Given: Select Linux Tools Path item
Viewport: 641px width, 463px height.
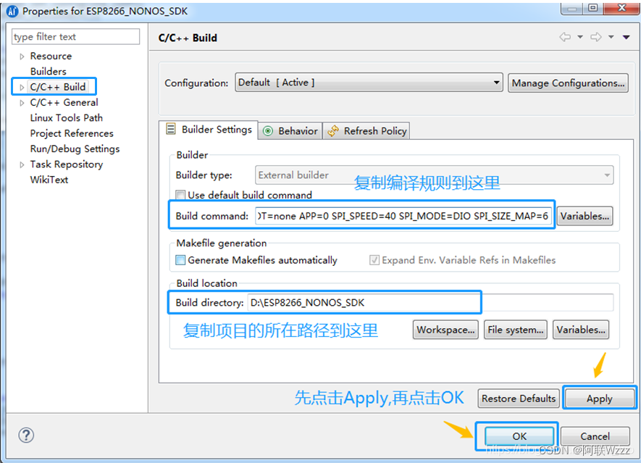Looking at the screenshot, I should click(67, 118).
